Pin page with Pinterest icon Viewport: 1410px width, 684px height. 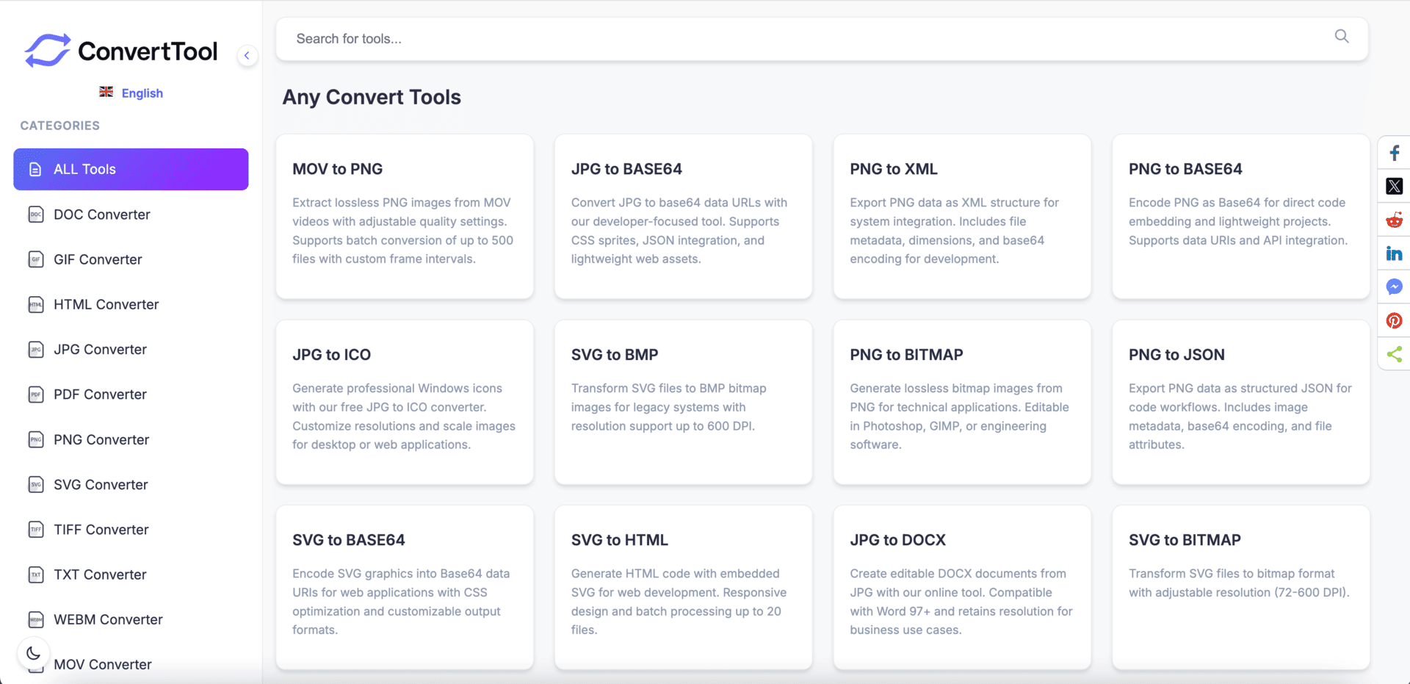pyautogui.click(x=1394, y=321)
